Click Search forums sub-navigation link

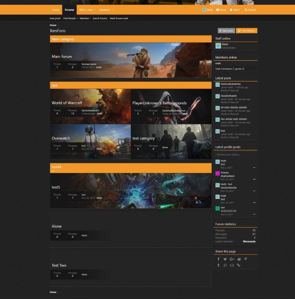100,19
